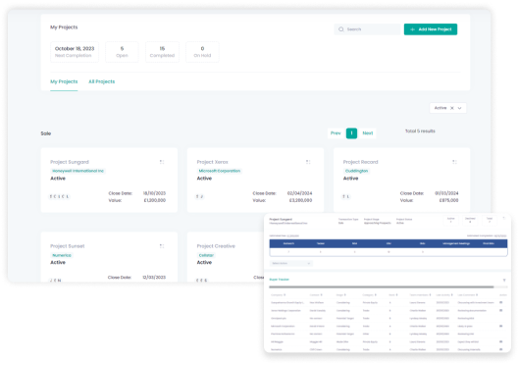Select the Management Meetings stage in pipeline bar
Screen dimensions: 519x365
click(x=456, y=243)
